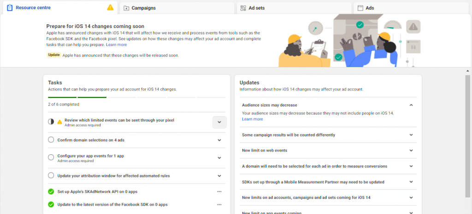
Task: Click the Ads window icon
Action: point(360,8)
